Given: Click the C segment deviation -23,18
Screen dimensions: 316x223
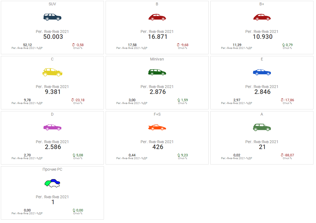Looking at the screenshot, I should coord(80,100).
